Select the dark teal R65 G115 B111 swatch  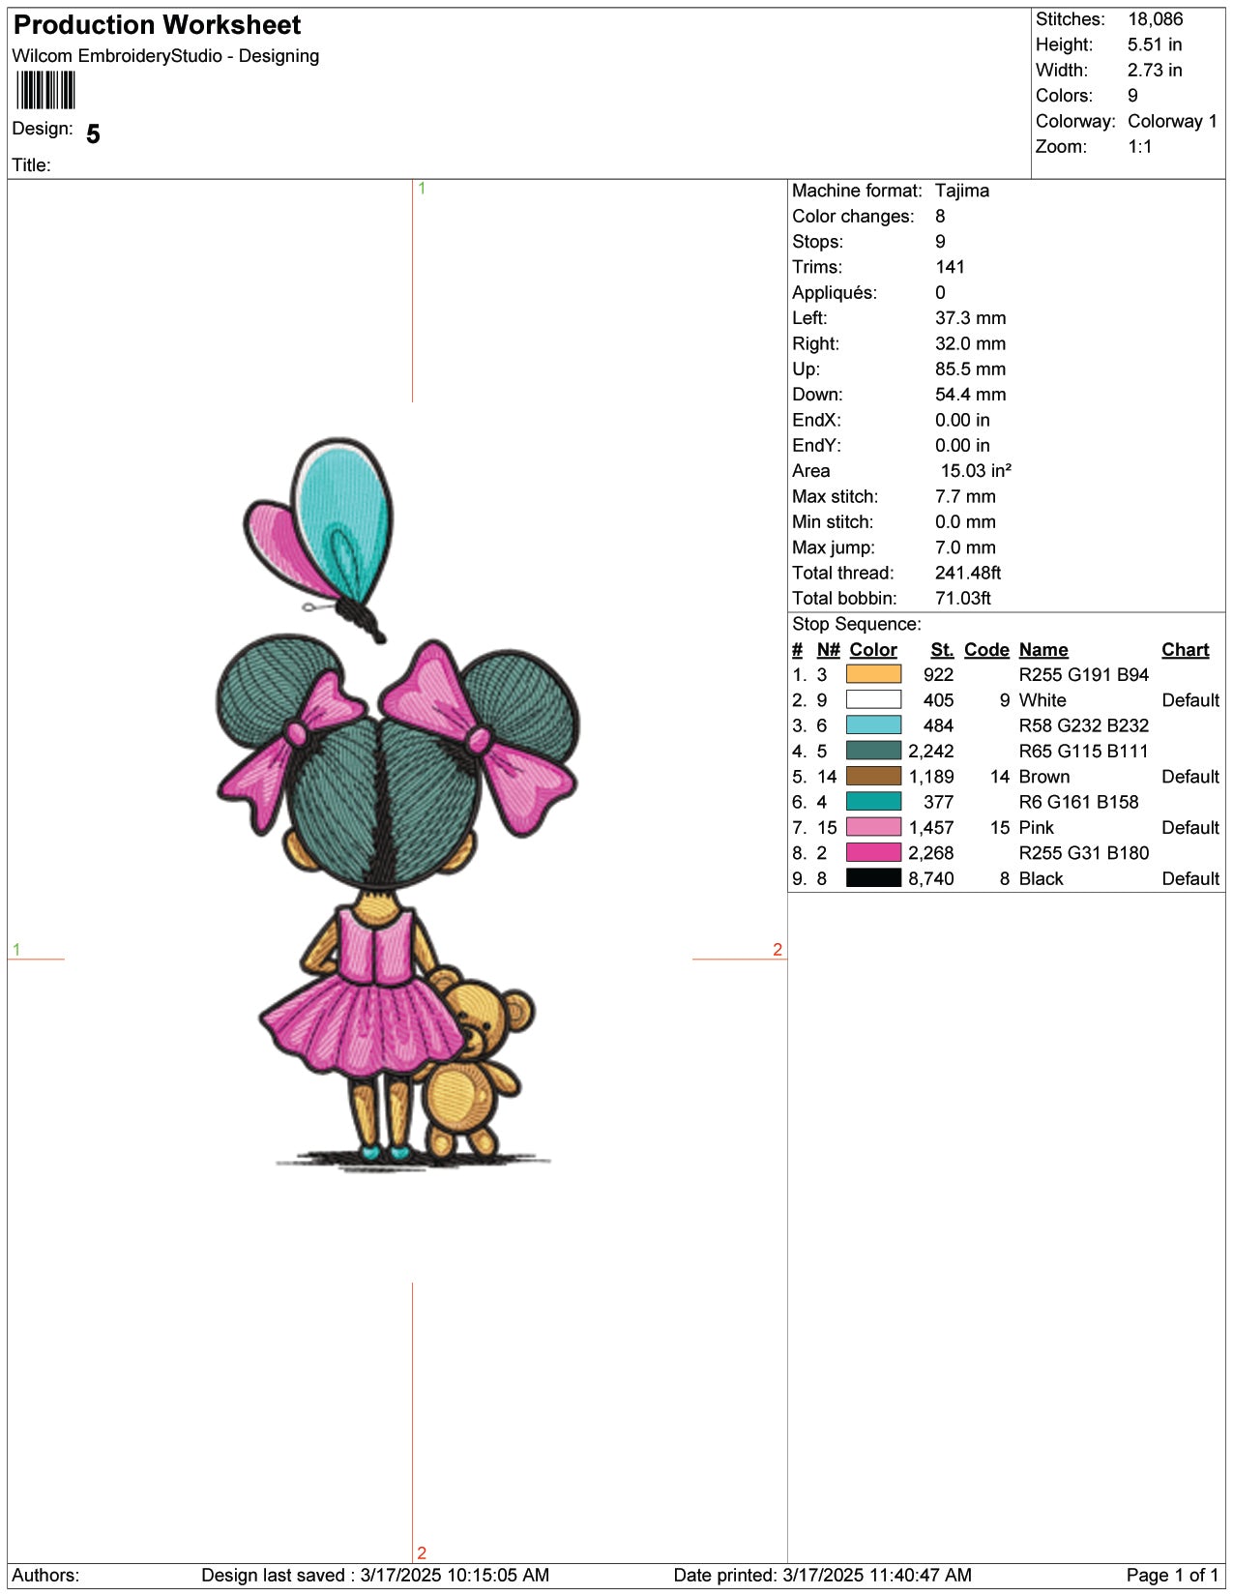pyautogui.click(x=872, y=751)
